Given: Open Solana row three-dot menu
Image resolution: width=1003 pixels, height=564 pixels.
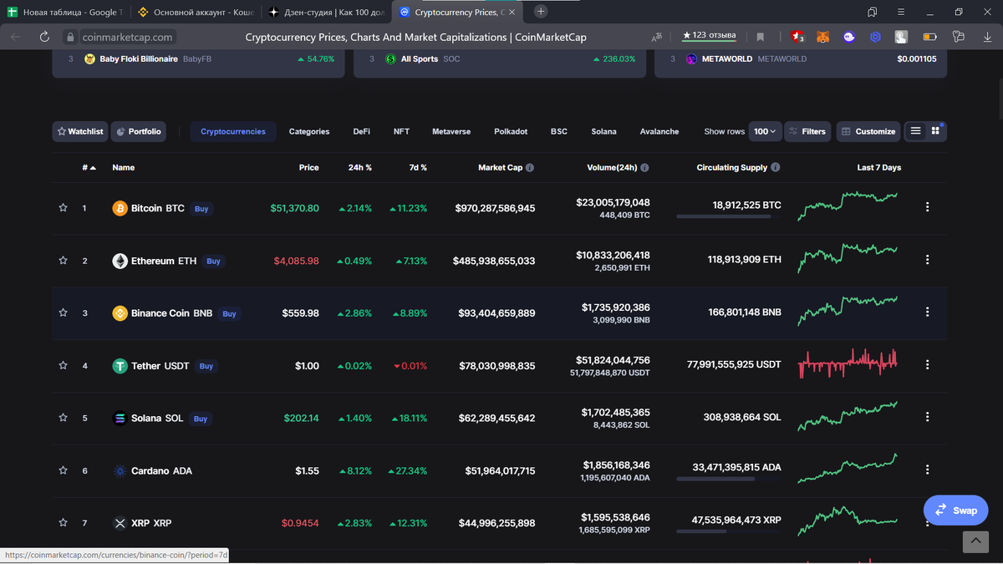Looking at the screenshot, I should point(927,417).
